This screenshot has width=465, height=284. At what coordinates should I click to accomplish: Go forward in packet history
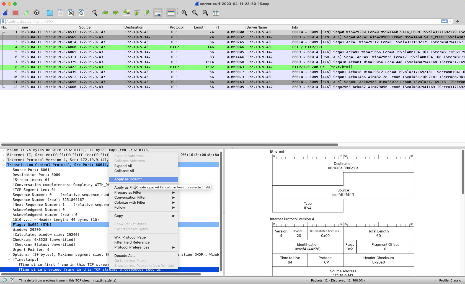pos(116,13)
